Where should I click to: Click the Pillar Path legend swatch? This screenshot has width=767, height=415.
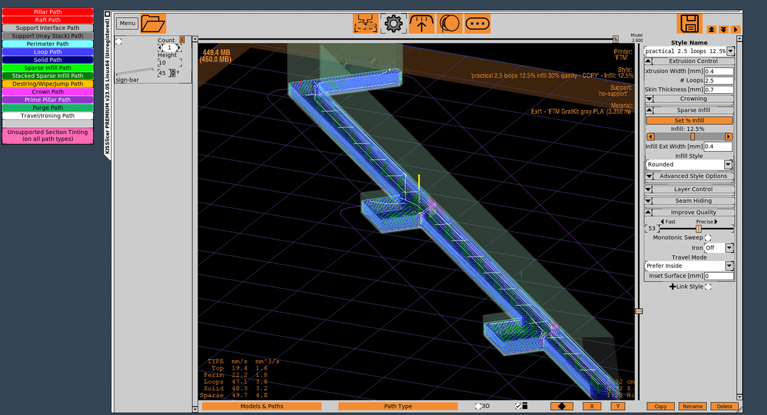[x=48, y=12]
